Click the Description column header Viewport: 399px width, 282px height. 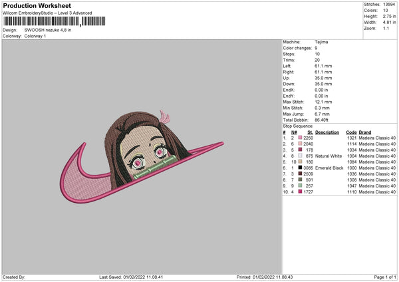click(327, 132)
